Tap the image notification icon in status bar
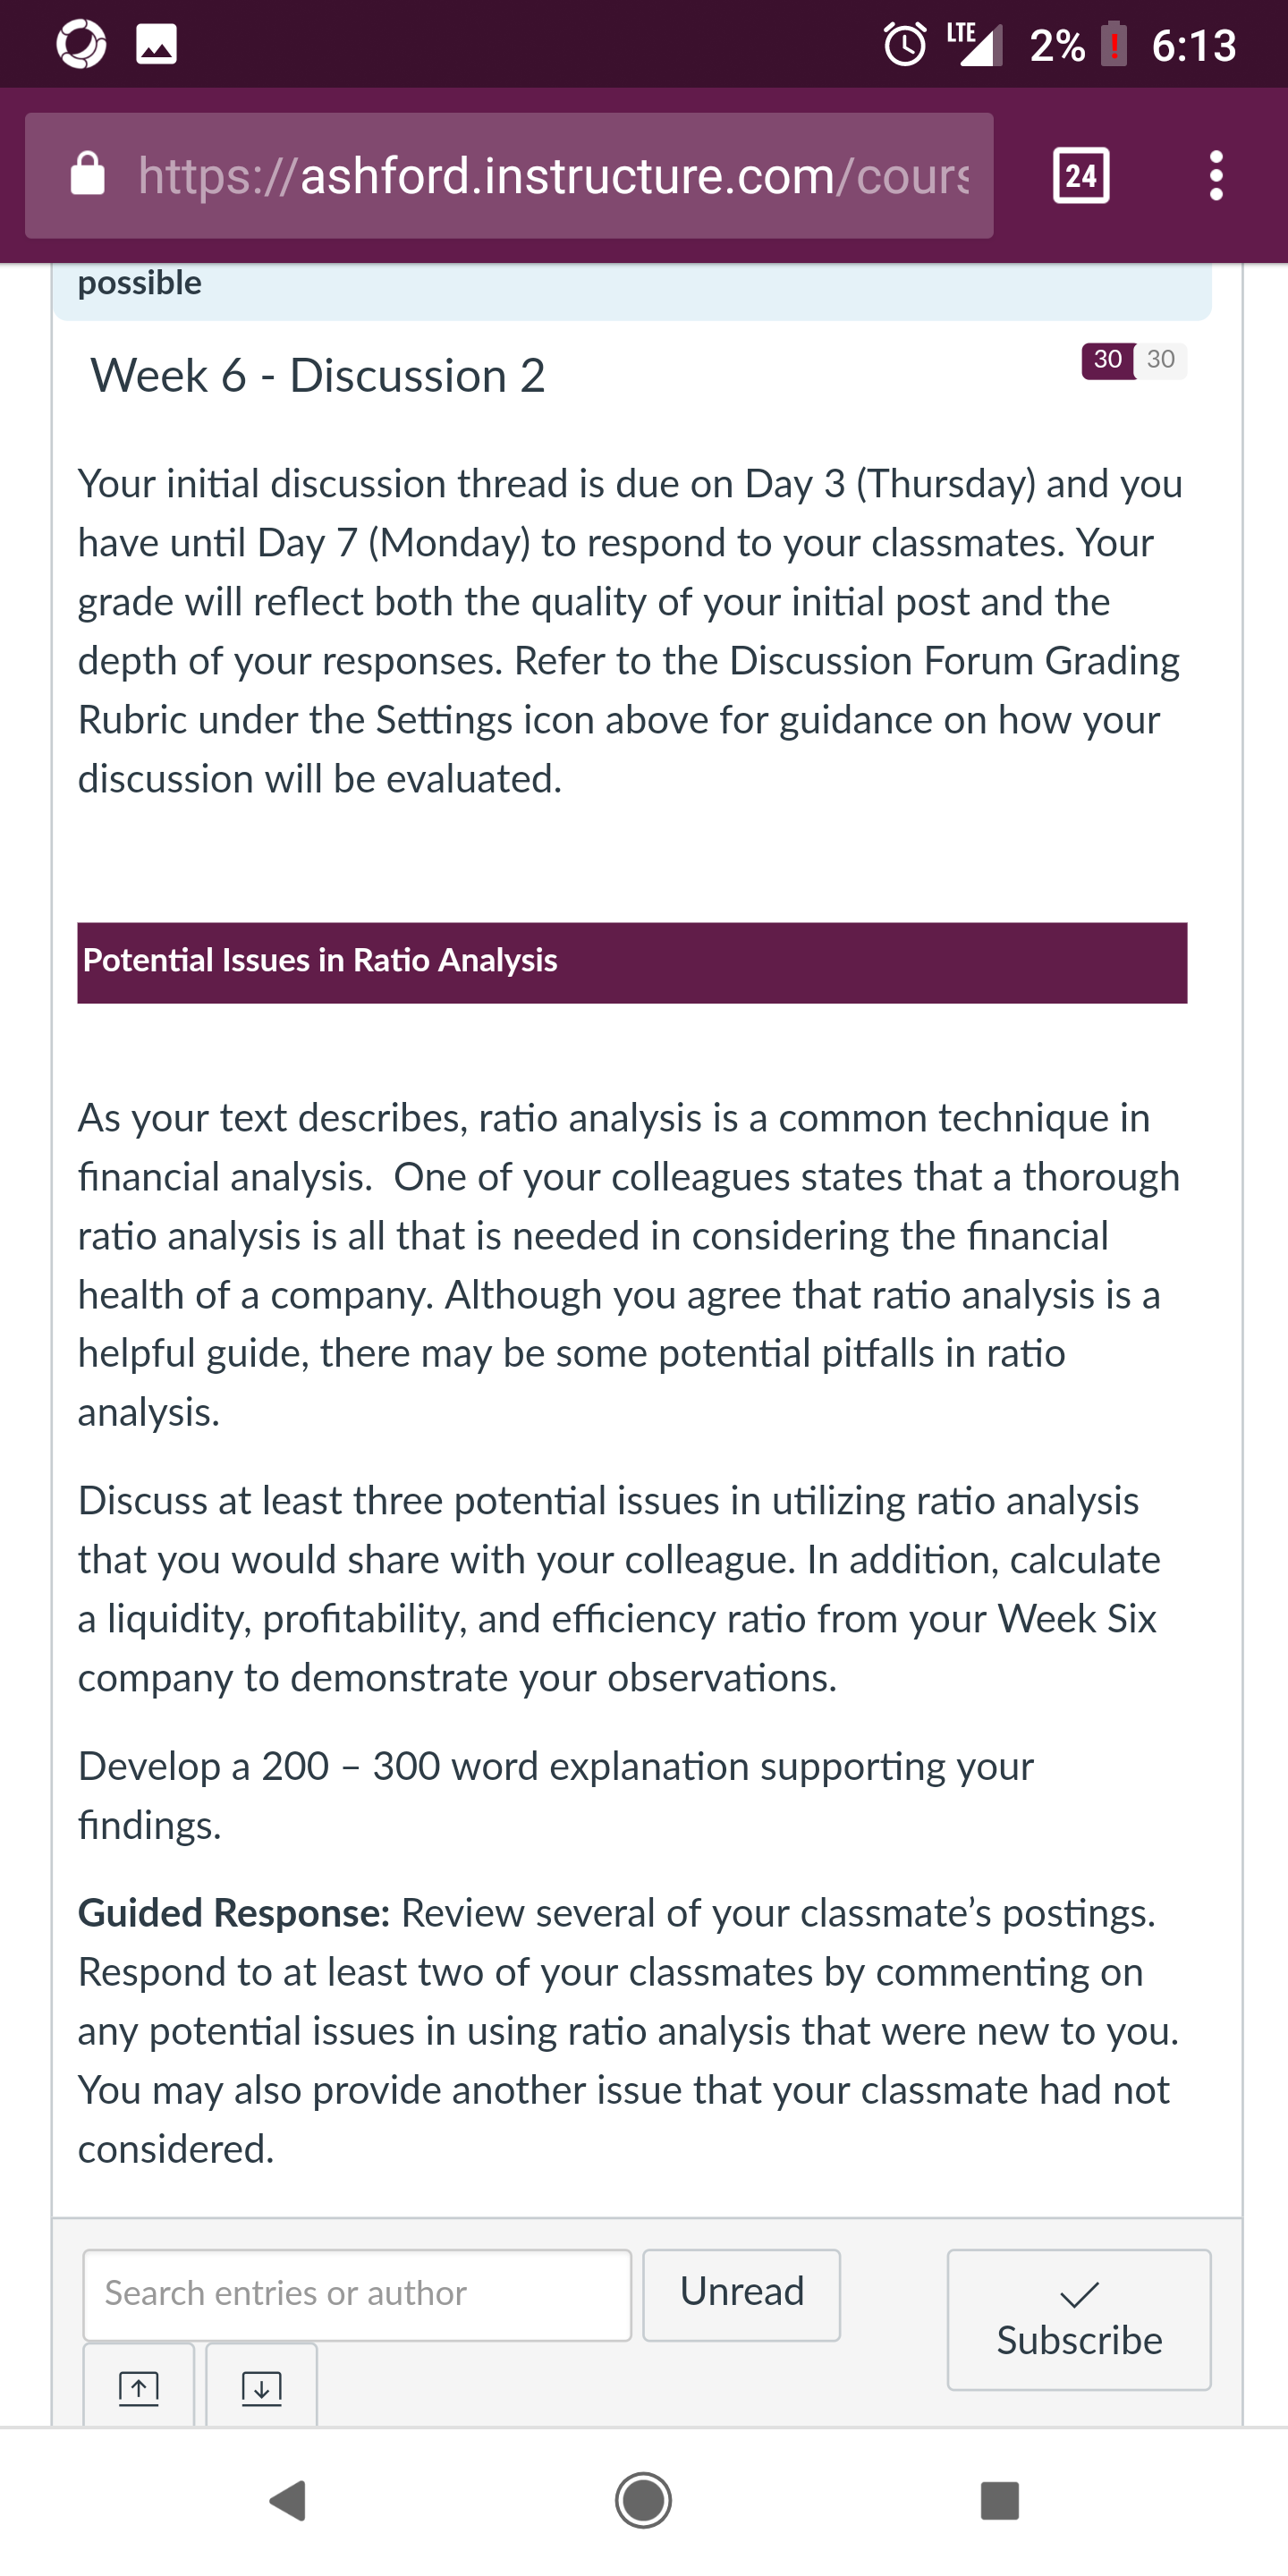This screenshot has height=2576, width=1288. click(157, 45)
